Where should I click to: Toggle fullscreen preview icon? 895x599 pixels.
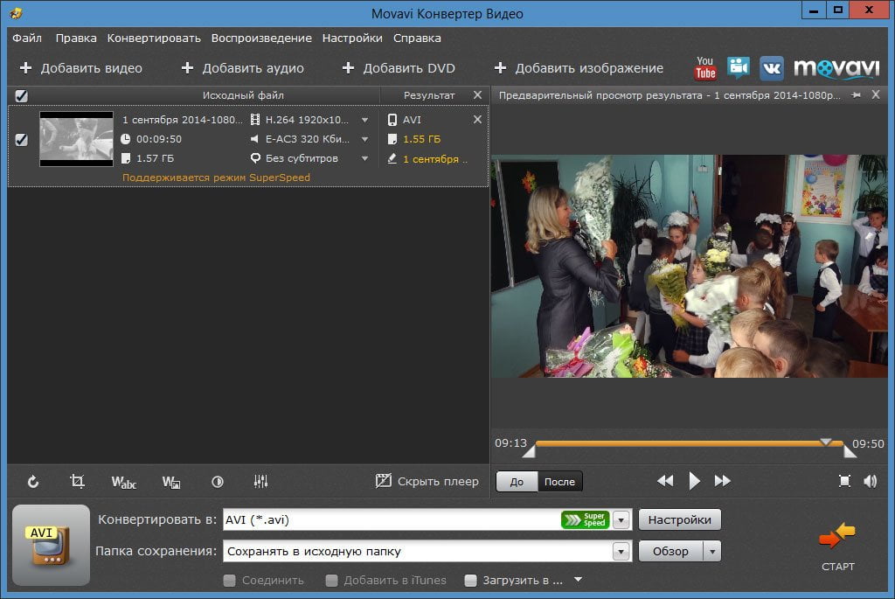point(845,481)
